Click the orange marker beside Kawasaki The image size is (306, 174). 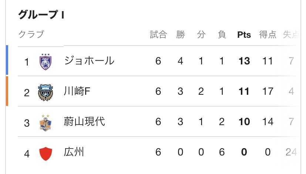click(x=7, y=91)
